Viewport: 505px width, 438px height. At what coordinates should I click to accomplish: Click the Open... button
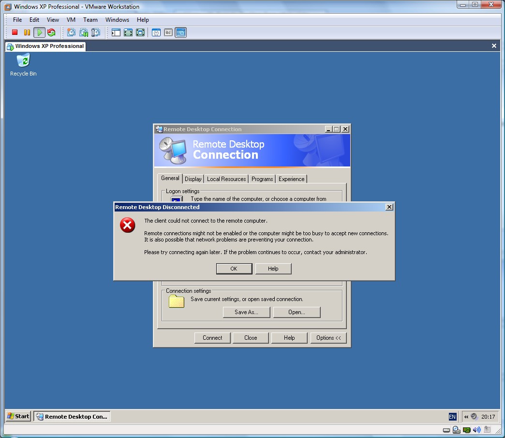pyautogui.click(x=297, y=312)
